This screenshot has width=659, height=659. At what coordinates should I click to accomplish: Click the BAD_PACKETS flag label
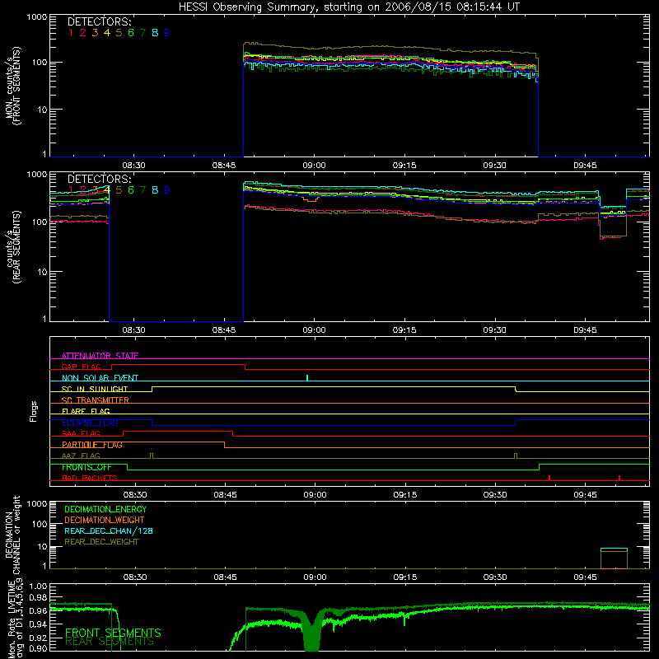(90, 478)
